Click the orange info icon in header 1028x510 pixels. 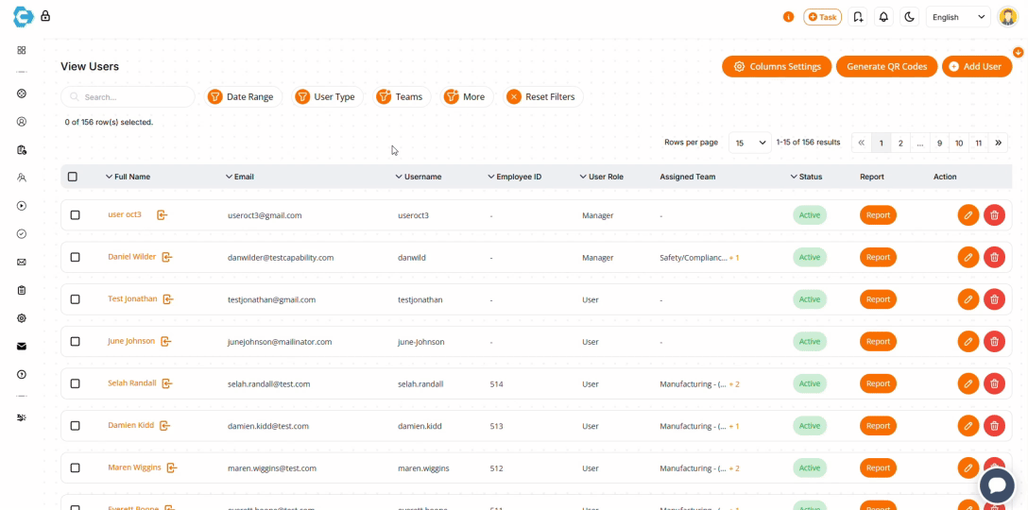pos(788,17)
